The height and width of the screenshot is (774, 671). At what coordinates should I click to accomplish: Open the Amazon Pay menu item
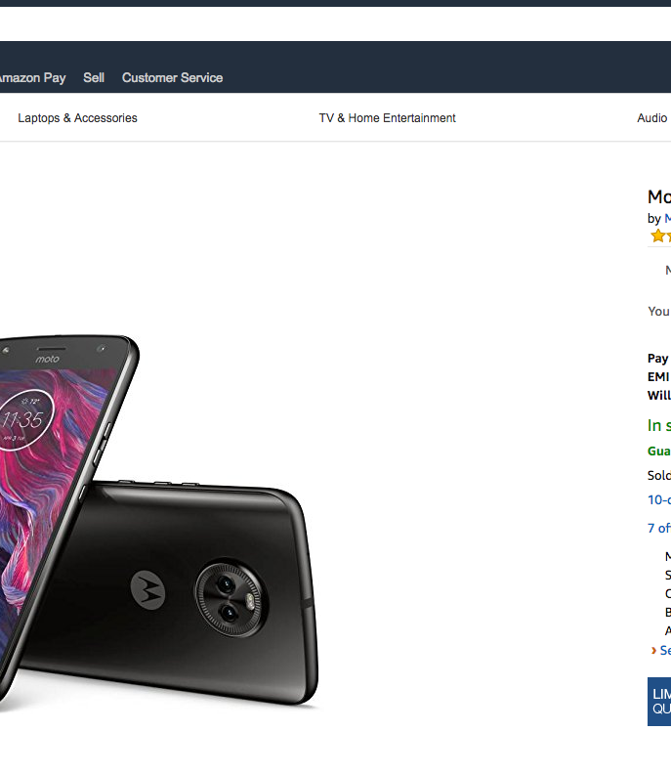coord(31,77)
